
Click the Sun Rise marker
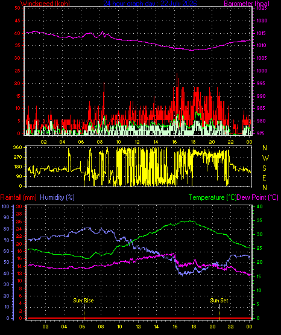83,301
